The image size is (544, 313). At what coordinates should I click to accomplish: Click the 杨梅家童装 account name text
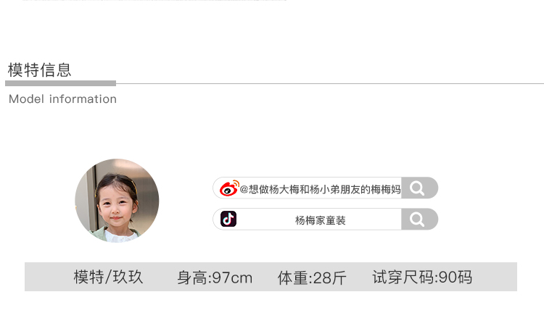(x=320, y=220)
